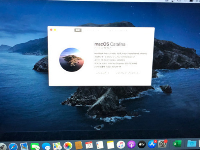
Task: Open the Mail stamp icon in dock
Action: 24,146
